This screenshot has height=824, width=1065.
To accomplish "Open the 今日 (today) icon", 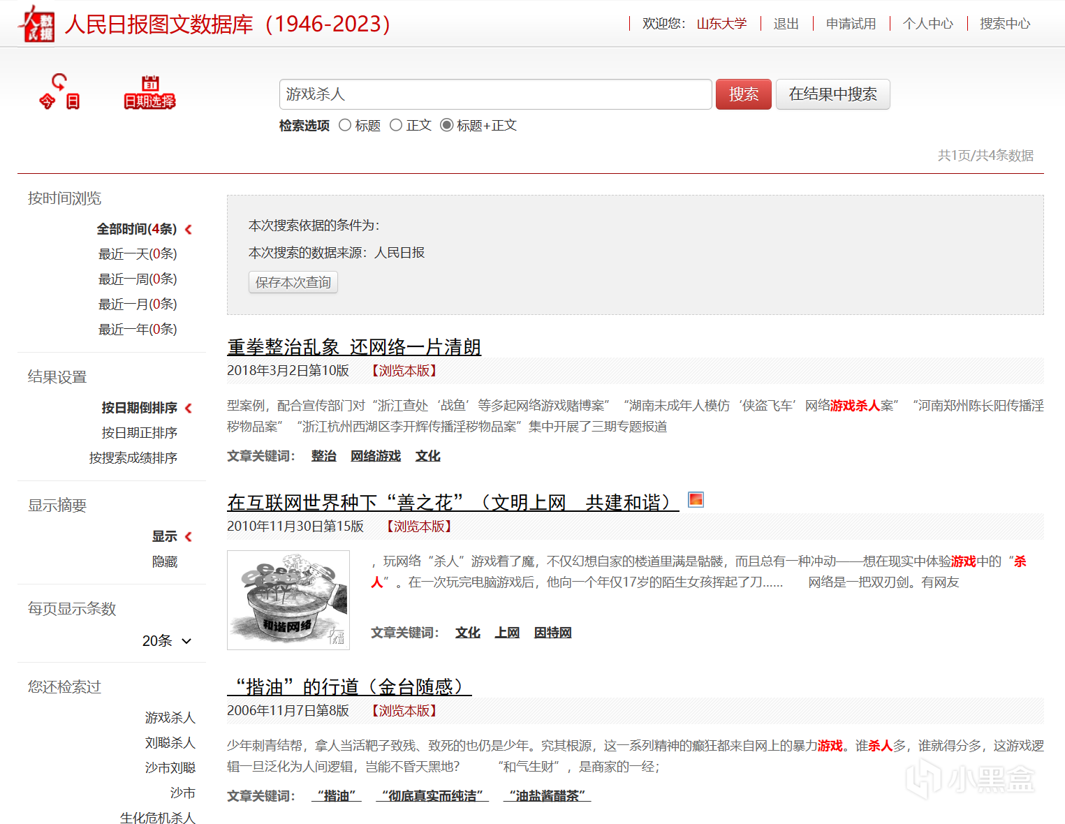I will coord(59,91).
